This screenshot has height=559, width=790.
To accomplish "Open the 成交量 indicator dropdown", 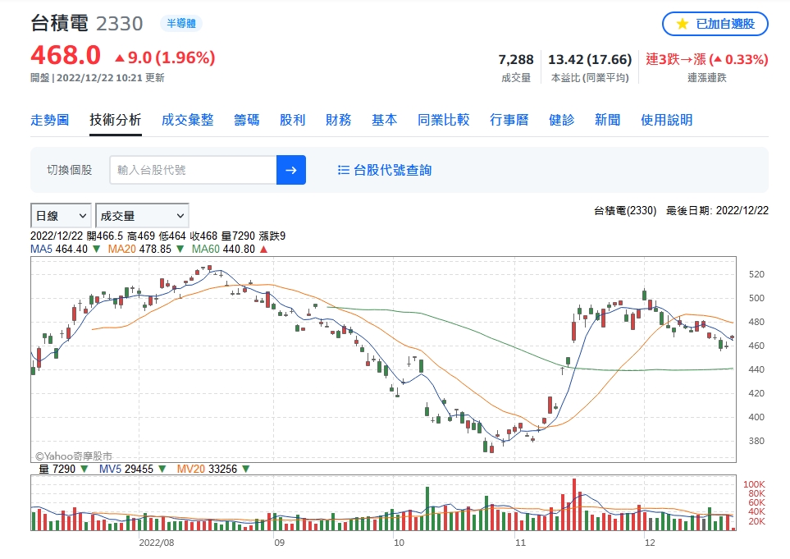I will point(142,216).
